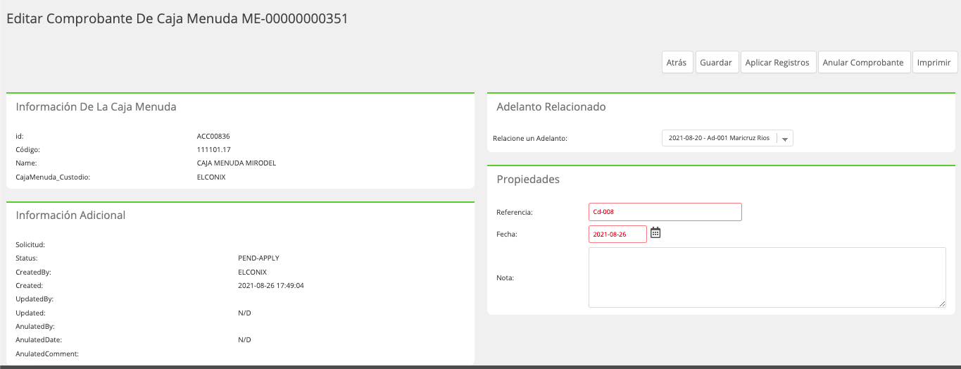Open the calendar date picker icon
The height and width of the screenshot is (369, 961).
655,232
